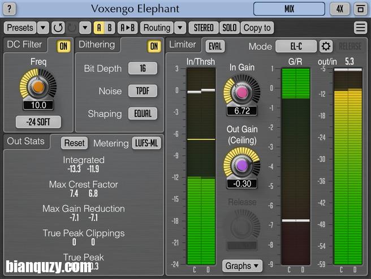Click the window resize icon in title bar

click(360, 9)
